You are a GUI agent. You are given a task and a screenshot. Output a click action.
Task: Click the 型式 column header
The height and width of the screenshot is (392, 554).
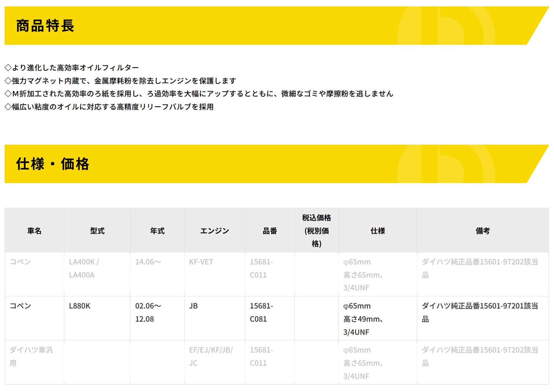point(97,231)
